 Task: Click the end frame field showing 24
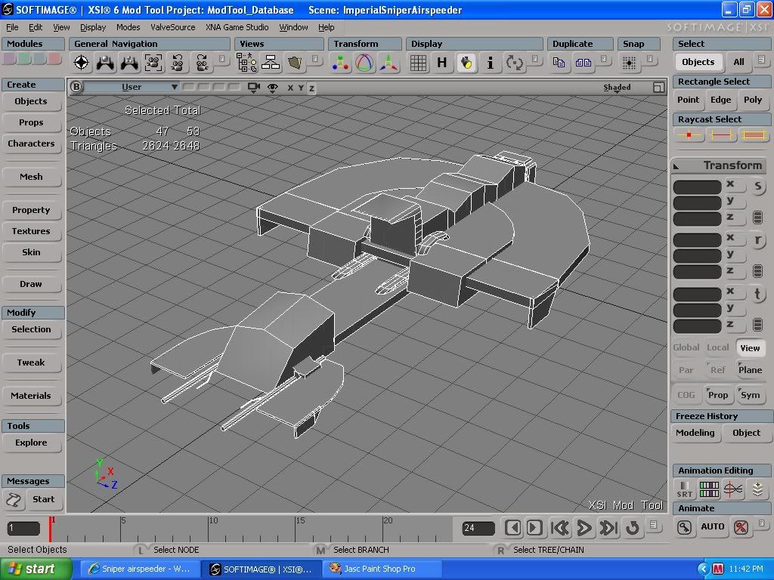(478, 528)
